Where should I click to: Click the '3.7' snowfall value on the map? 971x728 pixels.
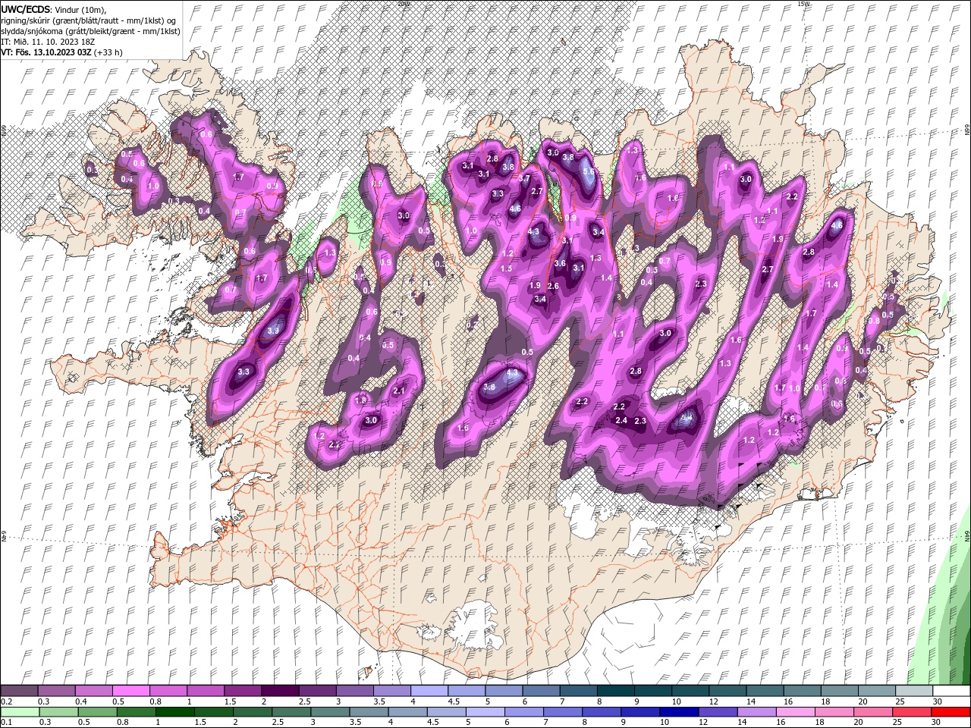point(524,178)
